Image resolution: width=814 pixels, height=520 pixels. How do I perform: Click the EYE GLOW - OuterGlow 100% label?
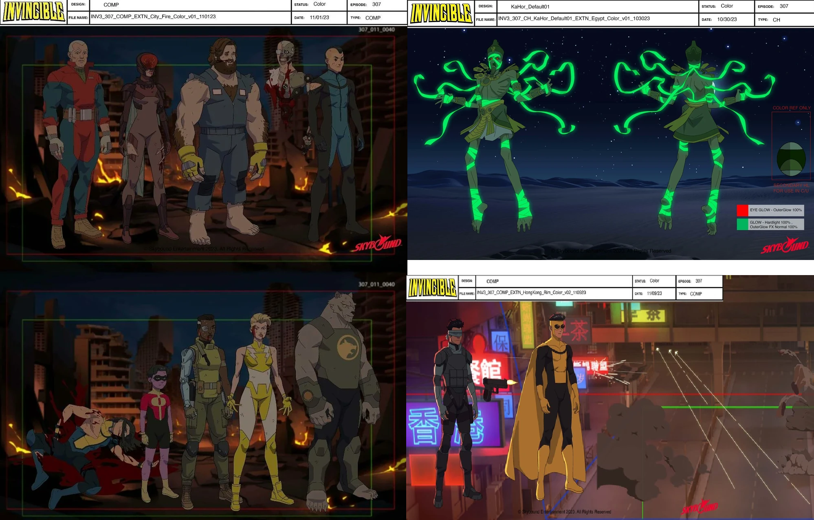click(x=776, y=210)
